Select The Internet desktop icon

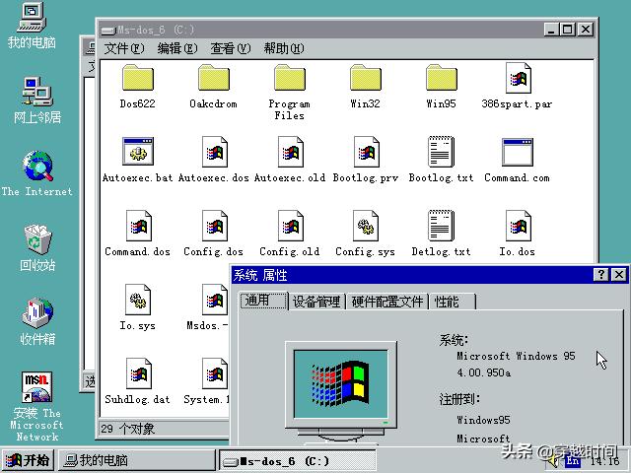click(x=37, y=166)
